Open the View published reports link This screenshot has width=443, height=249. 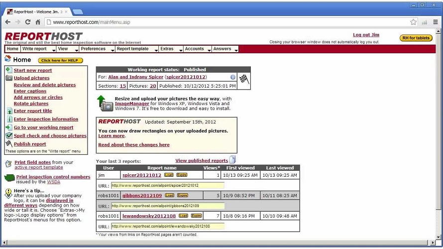(x=202, y=160)
